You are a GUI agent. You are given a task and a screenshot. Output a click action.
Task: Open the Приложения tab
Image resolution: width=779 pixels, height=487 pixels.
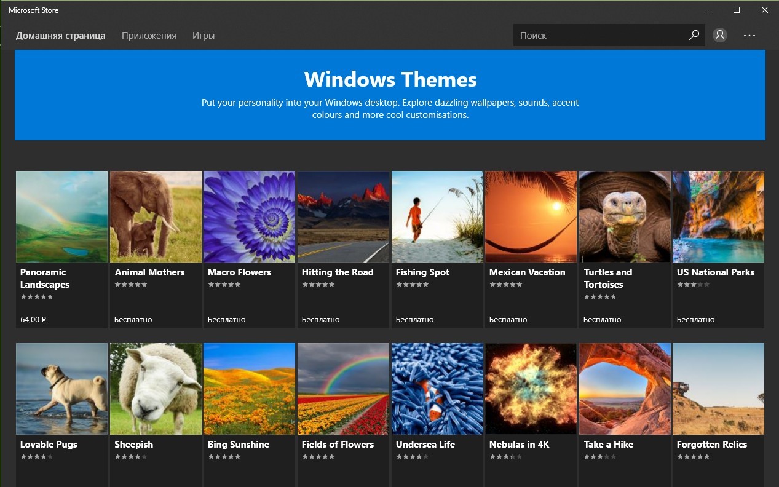tap(149, 36)
